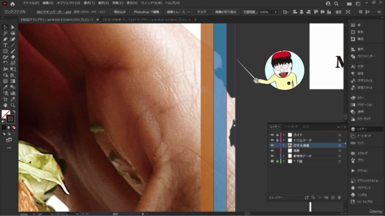Open the アクション panel
This screenshot has width=385, height=216.
[x=359, y=170]
